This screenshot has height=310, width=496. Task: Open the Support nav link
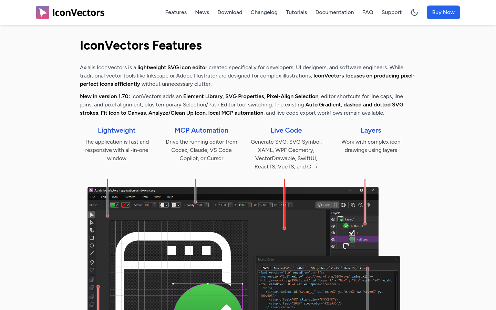point(392,12)
